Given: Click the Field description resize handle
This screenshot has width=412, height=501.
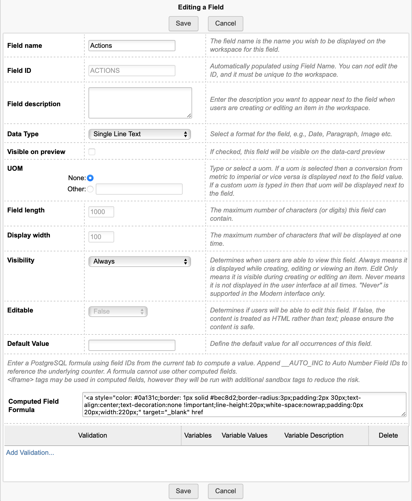Looking at the screenshot, I should (189, 116).
